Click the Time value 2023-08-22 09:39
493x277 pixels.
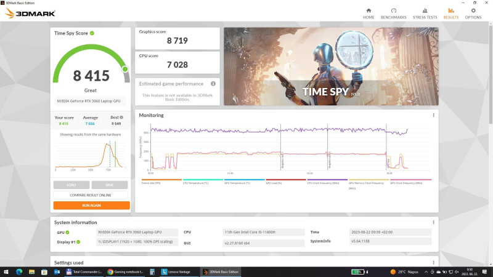390,232
